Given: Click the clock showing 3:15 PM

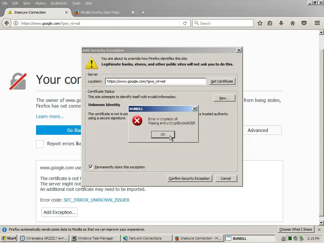Looking at the screenshot, I should 313,239.
